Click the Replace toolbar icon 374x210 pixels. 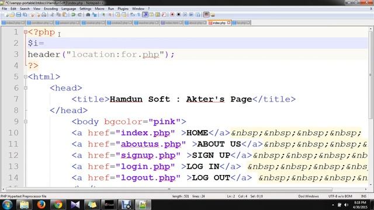click(95, 15)
